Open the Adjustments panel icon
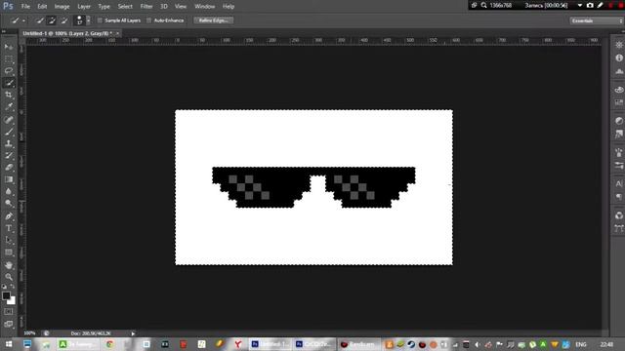Viewport: 625px width, 351px height. pos(619,121)
